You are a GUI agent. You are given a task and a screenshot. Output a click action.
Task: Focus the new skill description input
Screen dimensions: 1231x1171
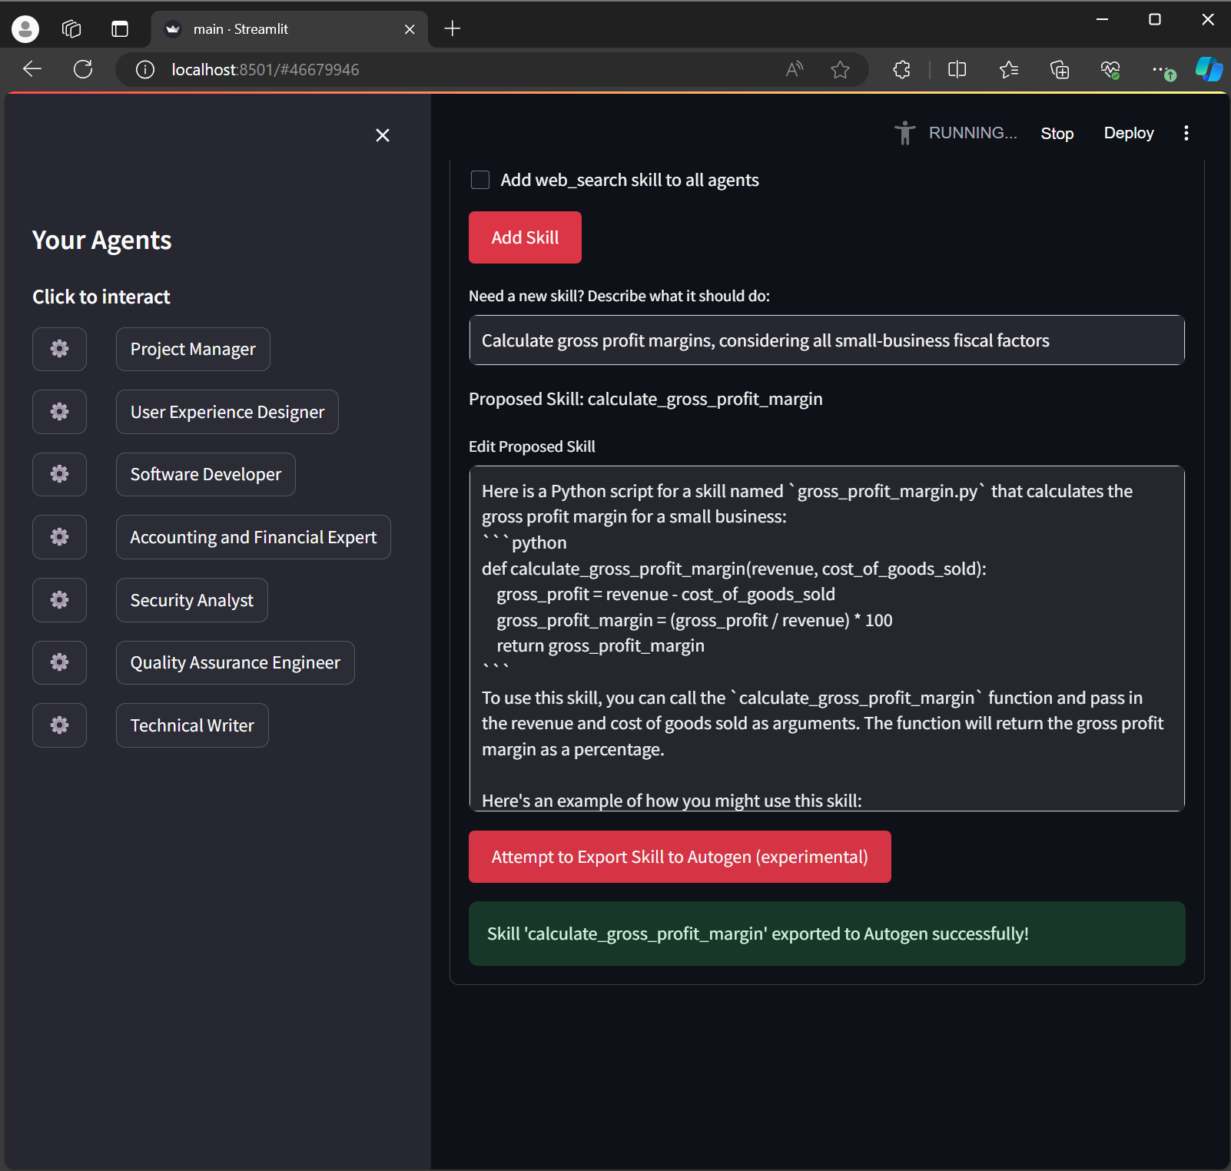point(827,340)
